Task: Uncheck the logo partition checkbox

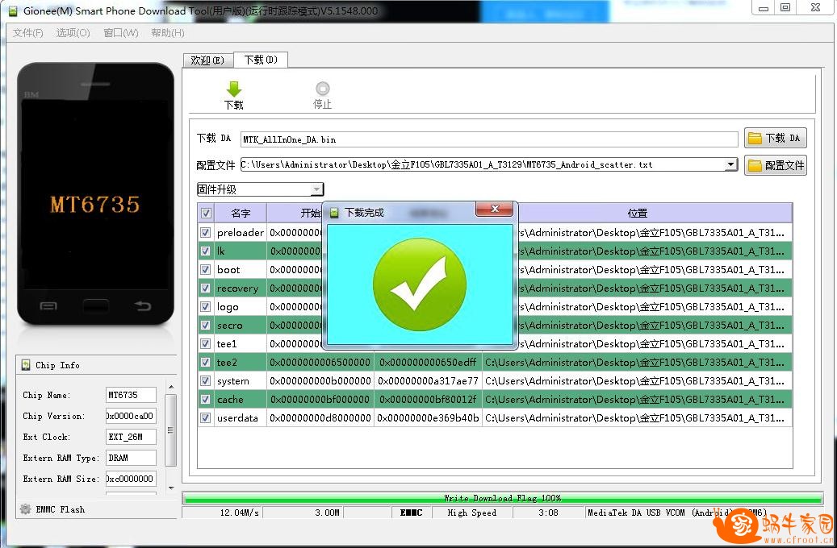Action: 206,306
